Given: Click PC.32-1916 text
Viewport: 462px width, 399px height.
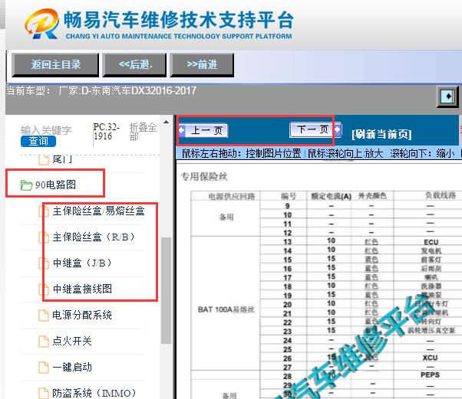Looking at the screenshot, I should [x=106, y=132].
